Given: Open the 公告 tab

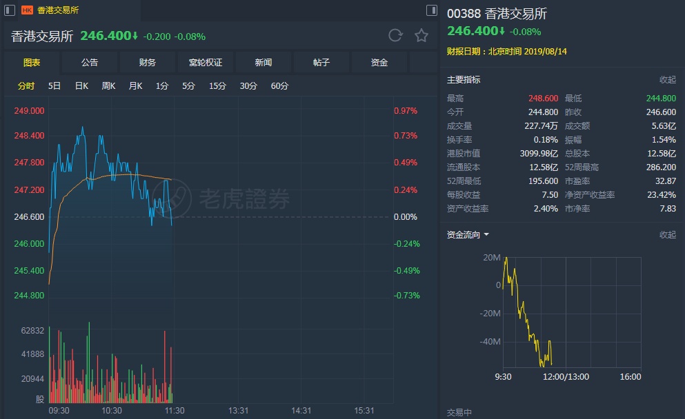Looking at the screenshot, I should (x=90, y=63).
